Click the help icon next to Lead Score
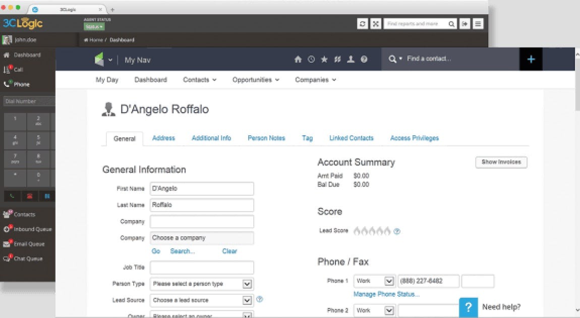 coord(397,231)
